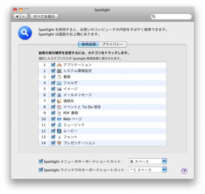Click the ミュージック music icon

[x=59, y=125]
